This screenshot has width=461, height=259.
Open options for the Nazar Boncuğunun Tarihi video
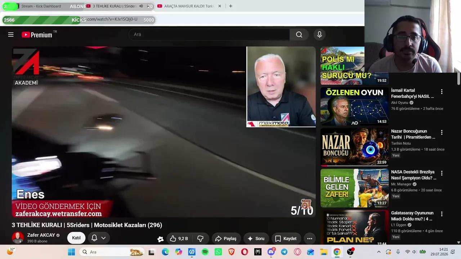point(442,132)
